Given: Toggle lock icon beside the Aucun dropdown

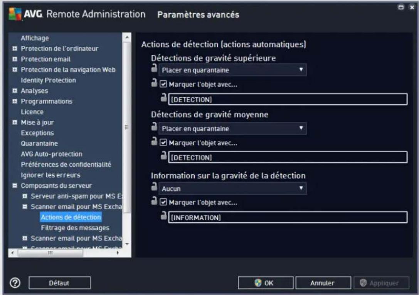Looking at the screenshot, I should point(154,187).
